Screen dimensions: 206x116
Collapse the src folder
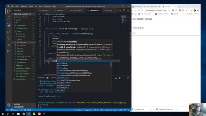coord(17,23)
